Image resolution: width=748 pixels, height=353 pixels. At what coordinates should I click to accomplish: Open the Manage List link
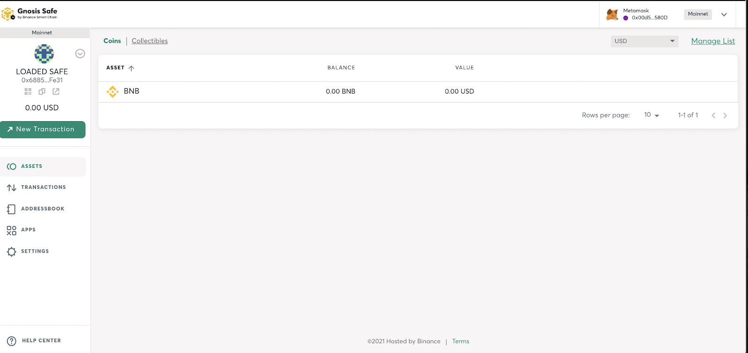click(713, 41)
